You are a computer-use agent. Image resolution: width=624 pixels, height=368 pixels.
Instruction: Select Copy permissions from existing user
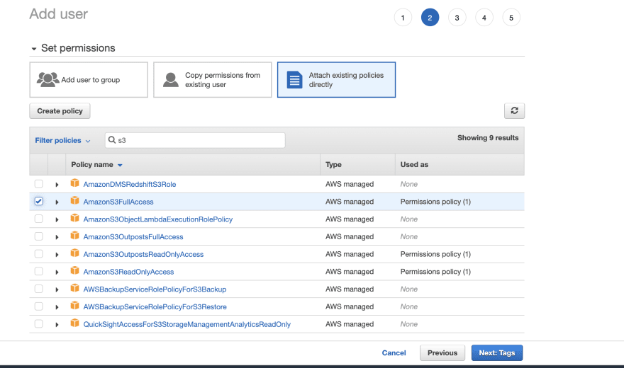click(x=213, y=79)
